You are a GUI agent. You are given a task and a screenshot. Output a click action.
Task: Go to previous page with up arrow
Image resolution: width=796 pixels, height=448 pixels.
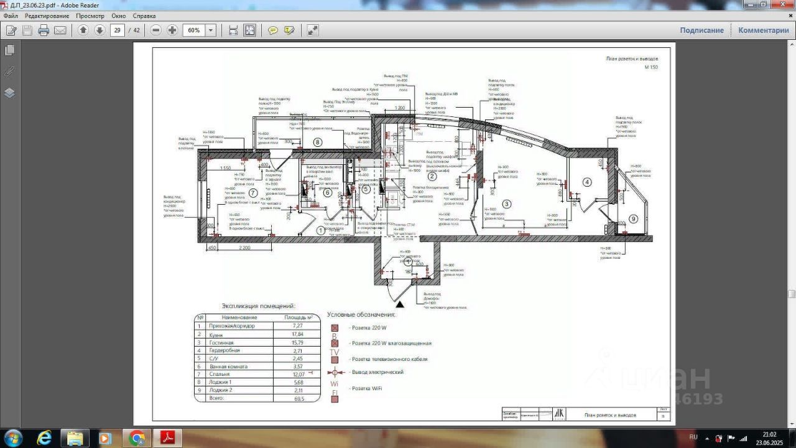pyautogui.click(x=83, y=30)
